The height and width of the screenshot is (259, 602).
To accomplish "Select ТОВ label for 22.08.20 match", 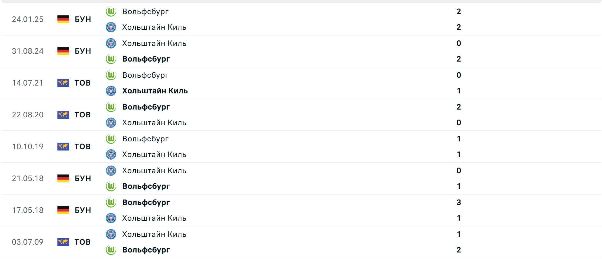I will pyautogui.click(x=82, y=115).
